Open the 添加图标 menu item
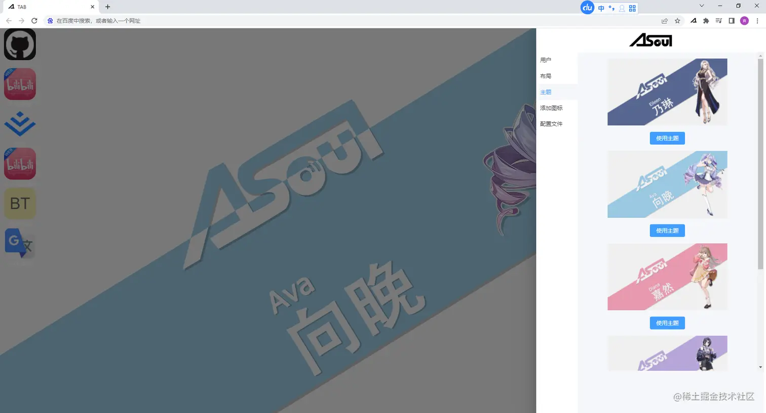The width and height of the screenshot is (766, 413). point(557,108)
